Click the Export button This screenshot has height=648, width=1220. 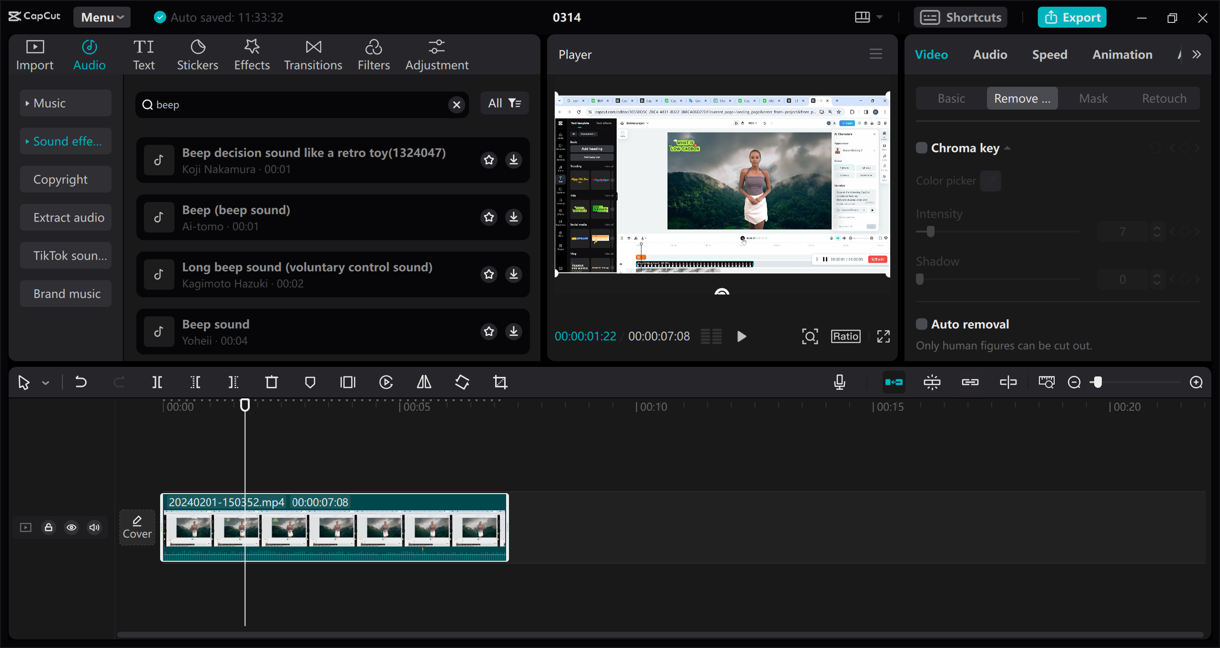click(x=1072, y=18)
